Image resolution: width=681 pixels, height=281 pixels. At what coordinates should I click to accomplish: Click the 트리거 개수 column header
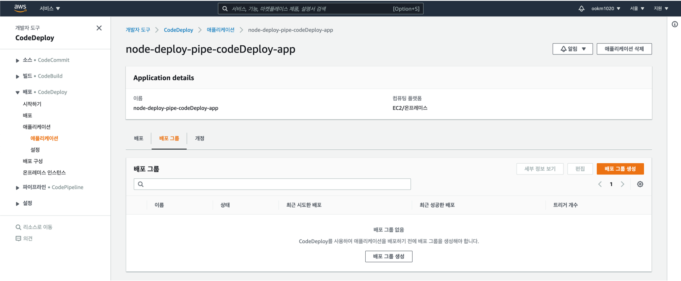coord(565,205)
